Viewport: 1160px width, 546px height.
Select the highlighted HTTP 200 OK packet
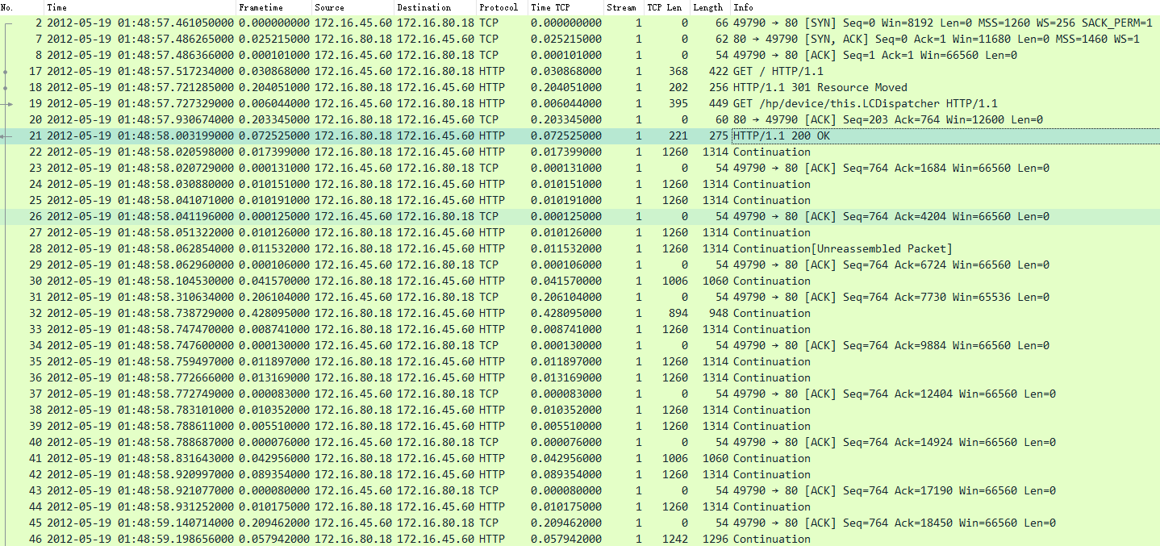click(x=403, y=135)
